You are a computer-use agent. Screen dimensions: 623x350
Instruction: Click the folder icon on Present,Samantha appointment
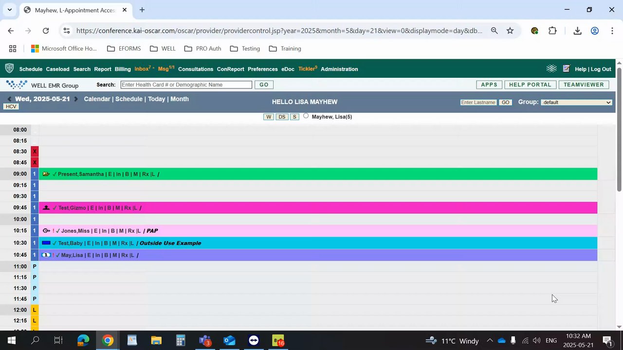point(46,174)
